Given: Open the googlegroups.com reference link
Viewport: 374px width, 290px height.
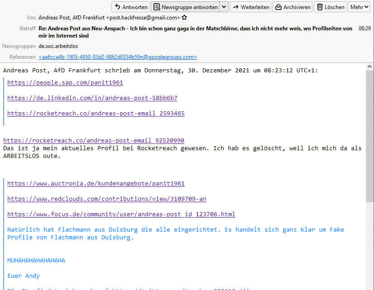Looking at the screenshot, I should (118, 57).
